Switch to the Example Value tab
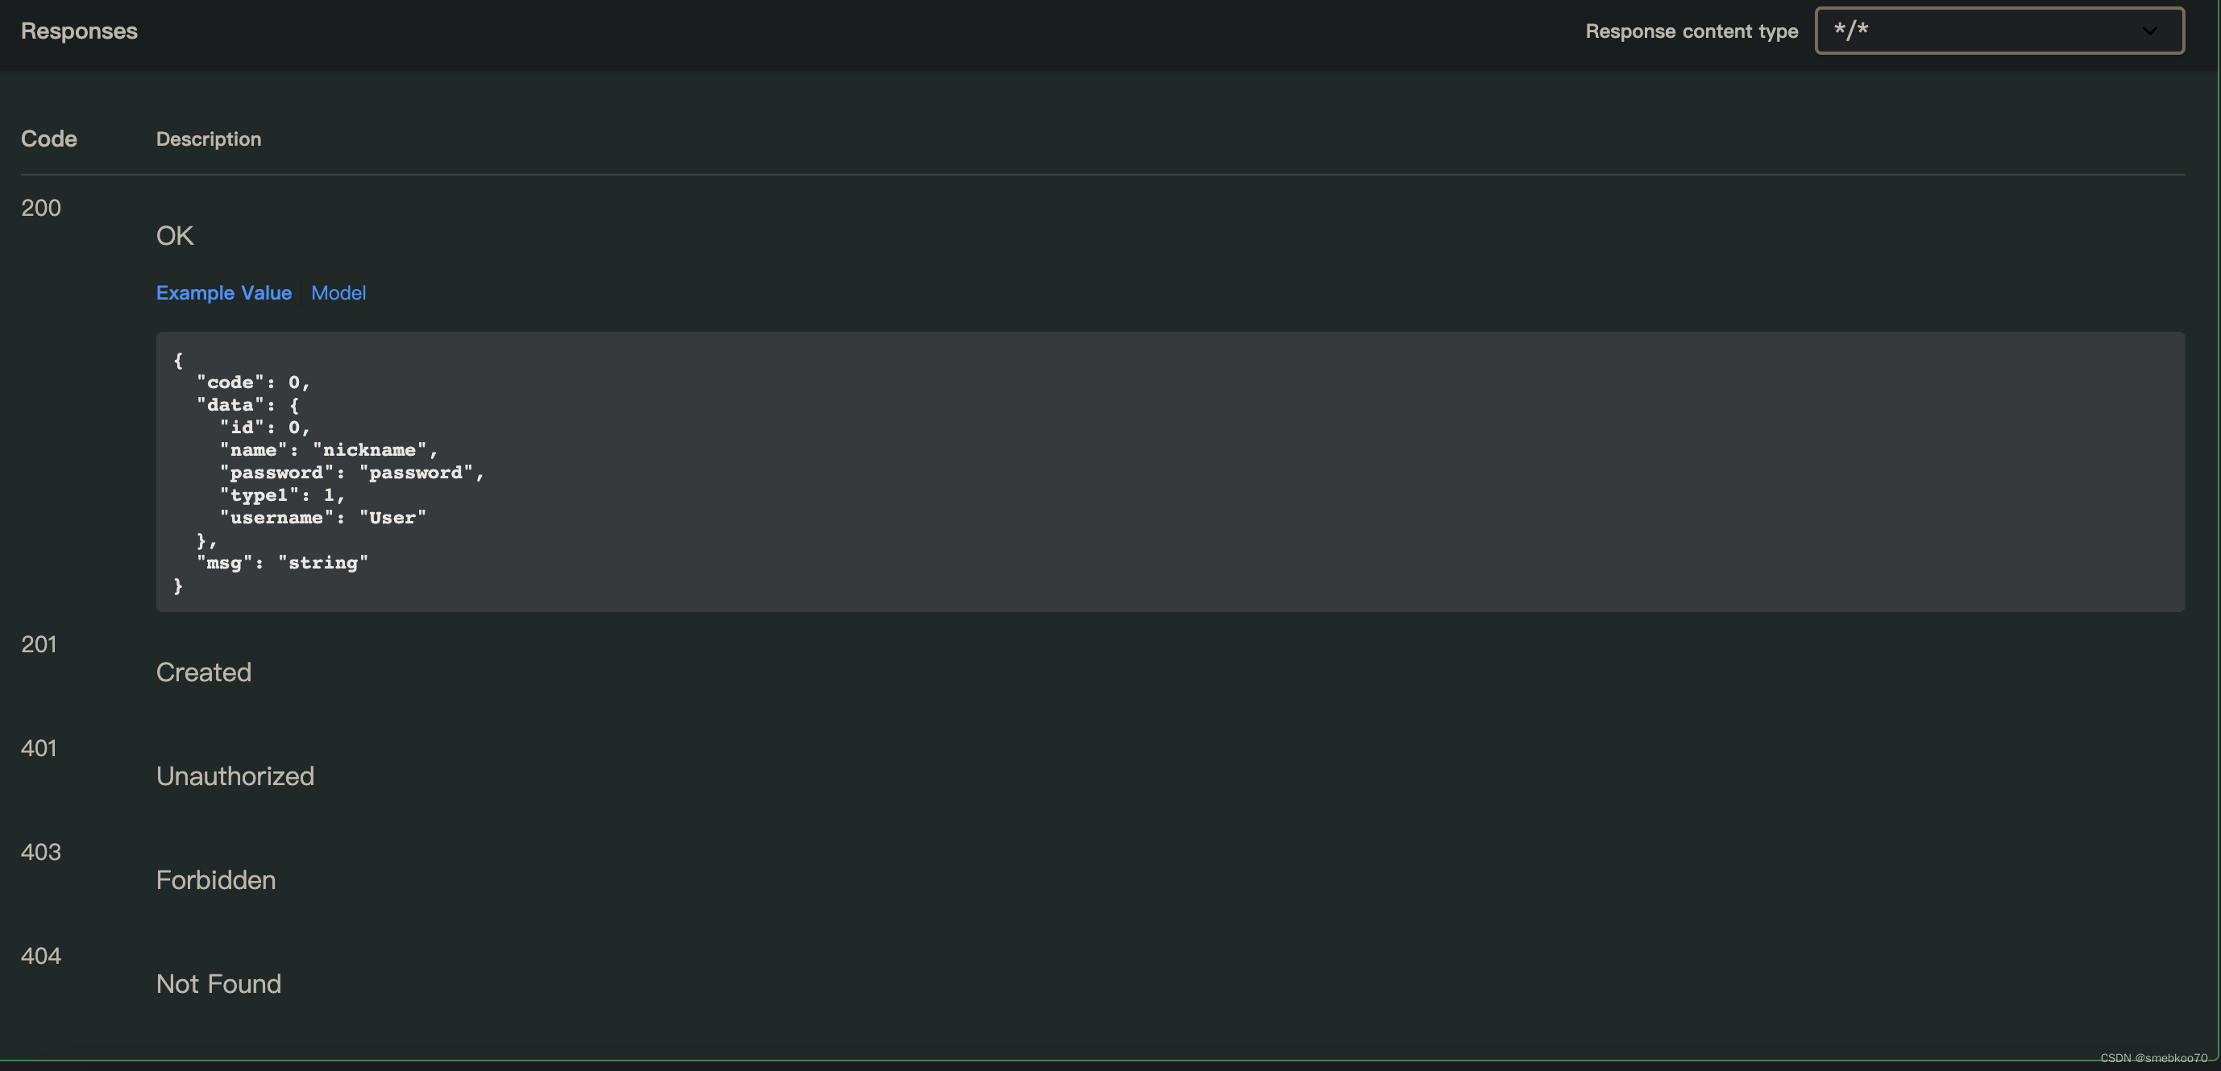Screen dimensions: 2221x1071 (223, 293)
